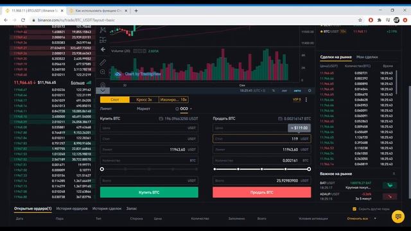The image size is (411, 231).
Task: Open the chat support bubble icon
Action: pyautogui.click(x=398, y=217)
